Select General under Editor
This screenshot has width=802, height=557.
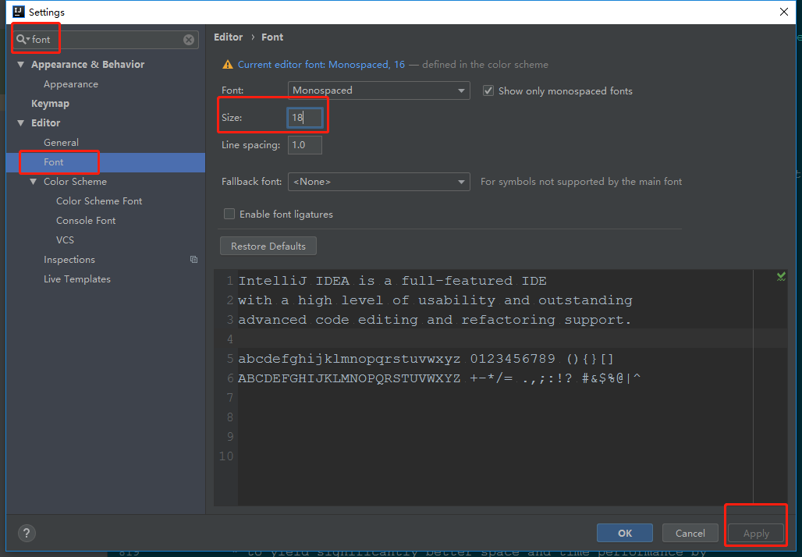[x=61, y=142]
